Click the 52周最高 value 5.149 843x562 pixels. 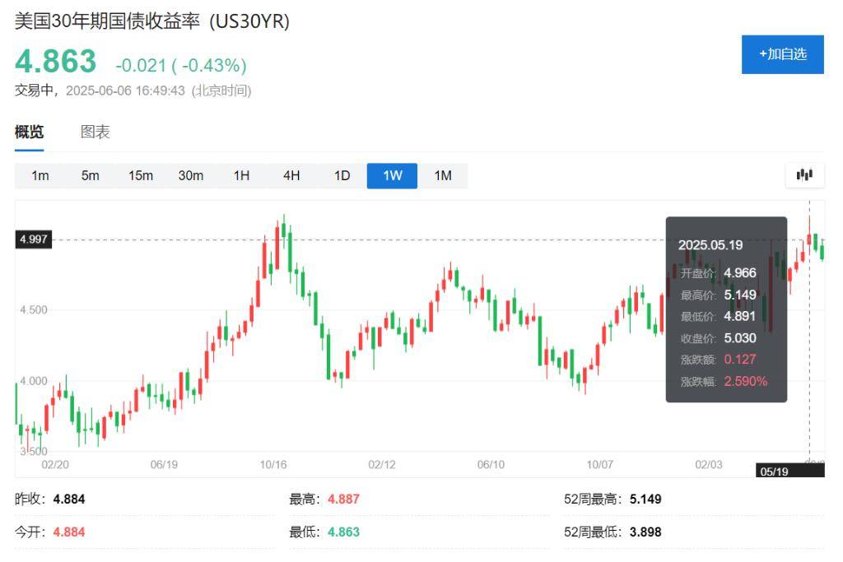click(x=645, y=499)
